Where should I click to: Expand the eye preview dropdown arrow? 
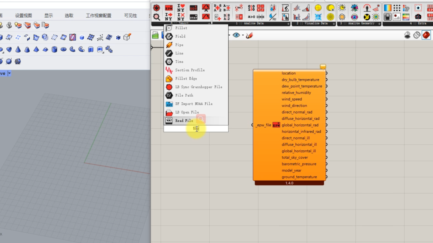point(243,35)
